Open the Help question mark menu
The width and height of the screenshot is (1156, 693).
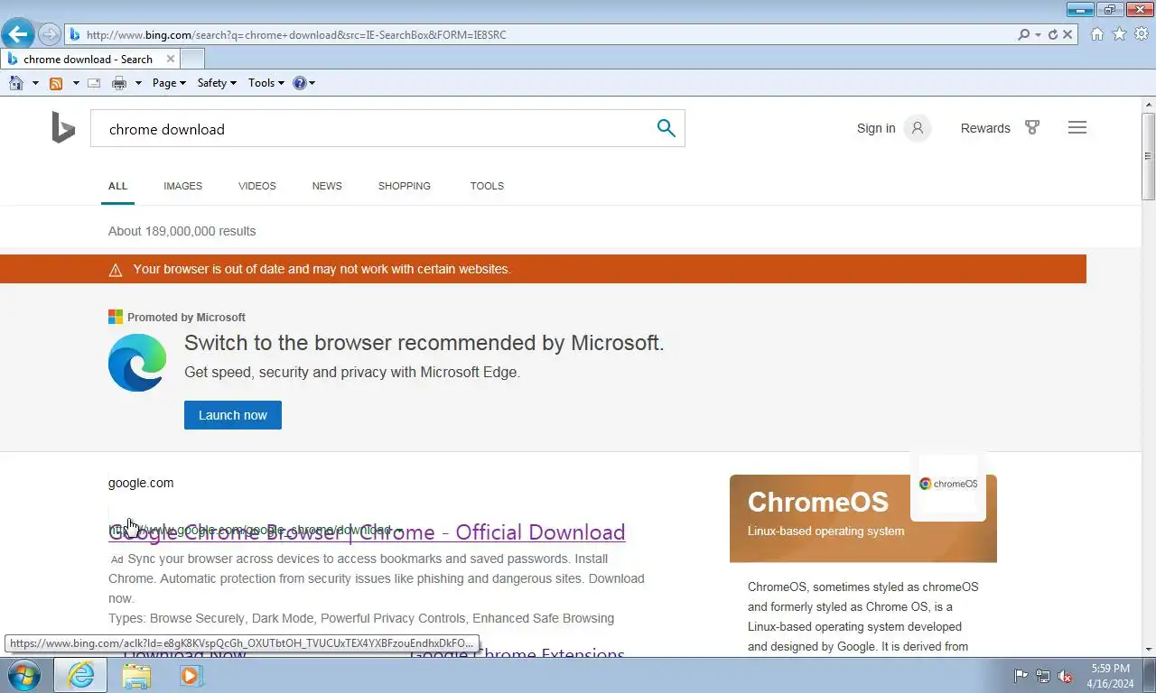(303, 83)
